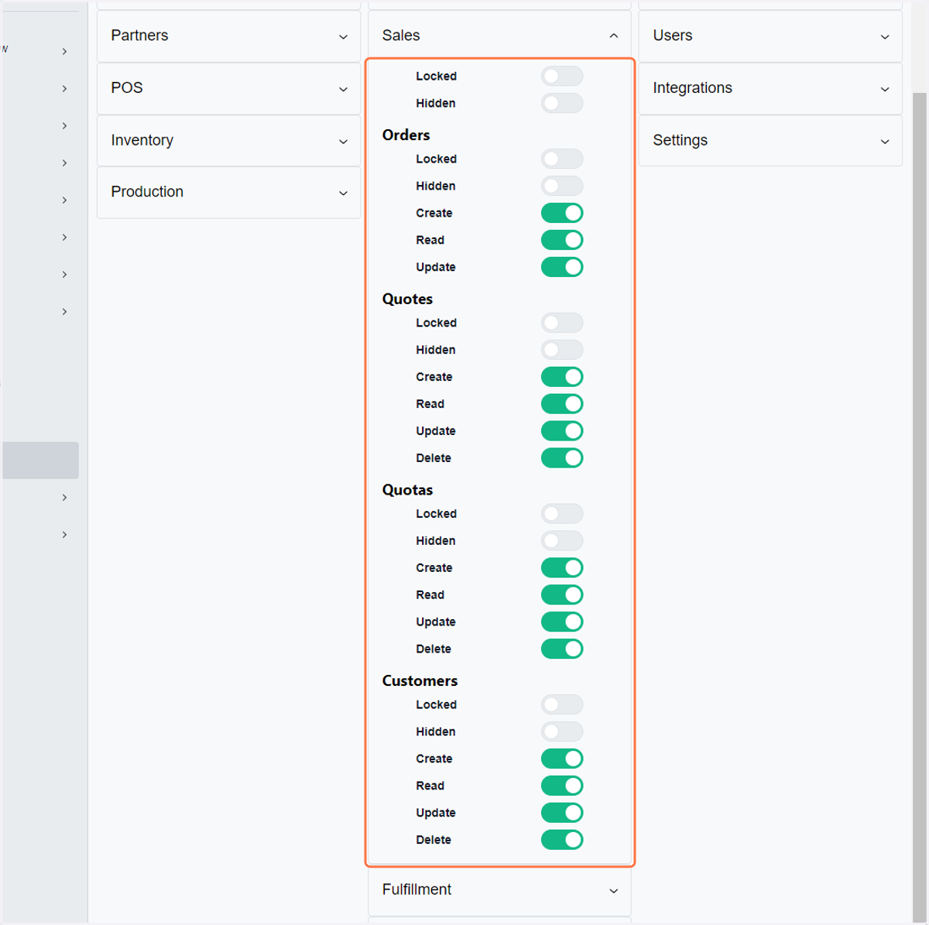This screenshot has height=925, width=929.
Task: Toggle the topmost Sales Locked switch
Action: tap(562, 77)
